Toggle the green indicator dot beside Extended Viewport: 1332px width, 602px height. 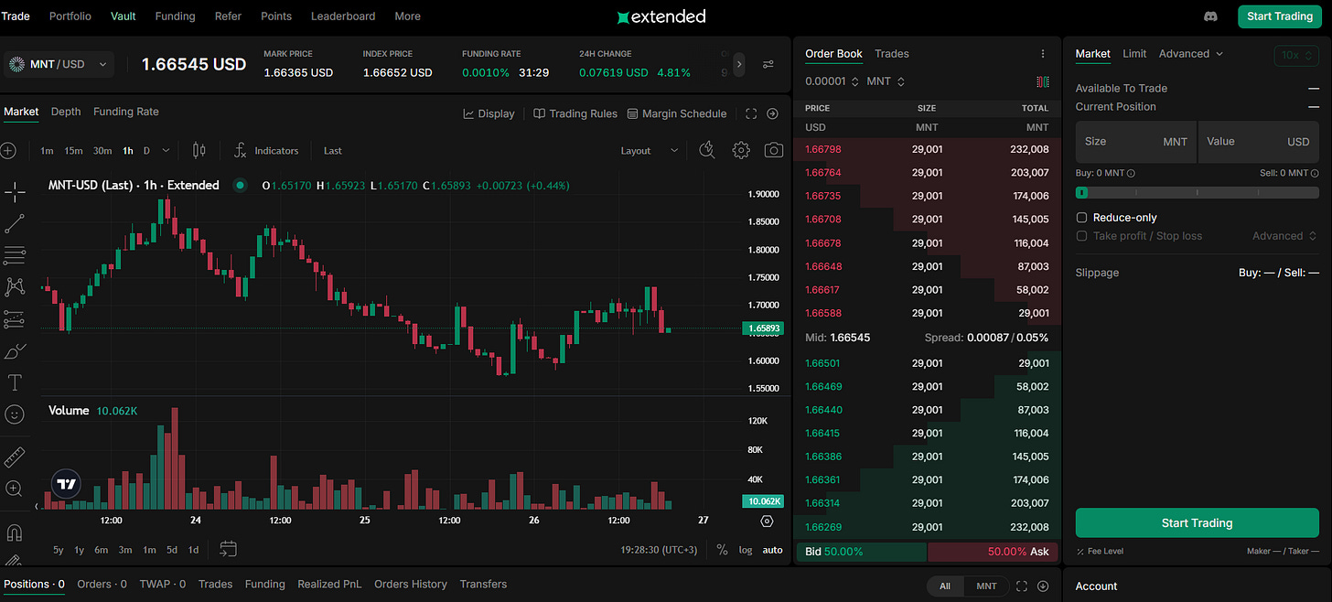240,185
